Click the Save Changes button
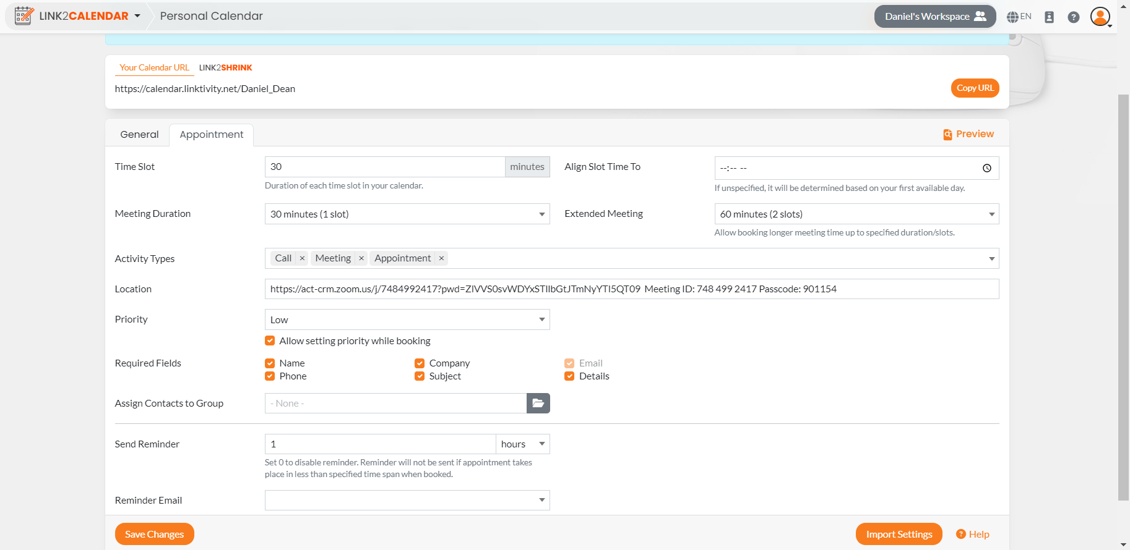 pos(155,535)
